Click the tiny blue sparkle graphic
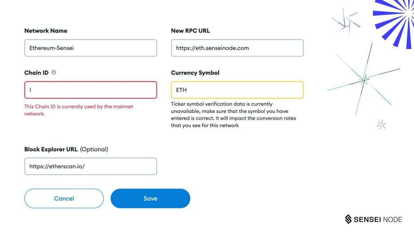Image resolution: width=414 pixels, height=233 pixels. (x=381, y=125)
